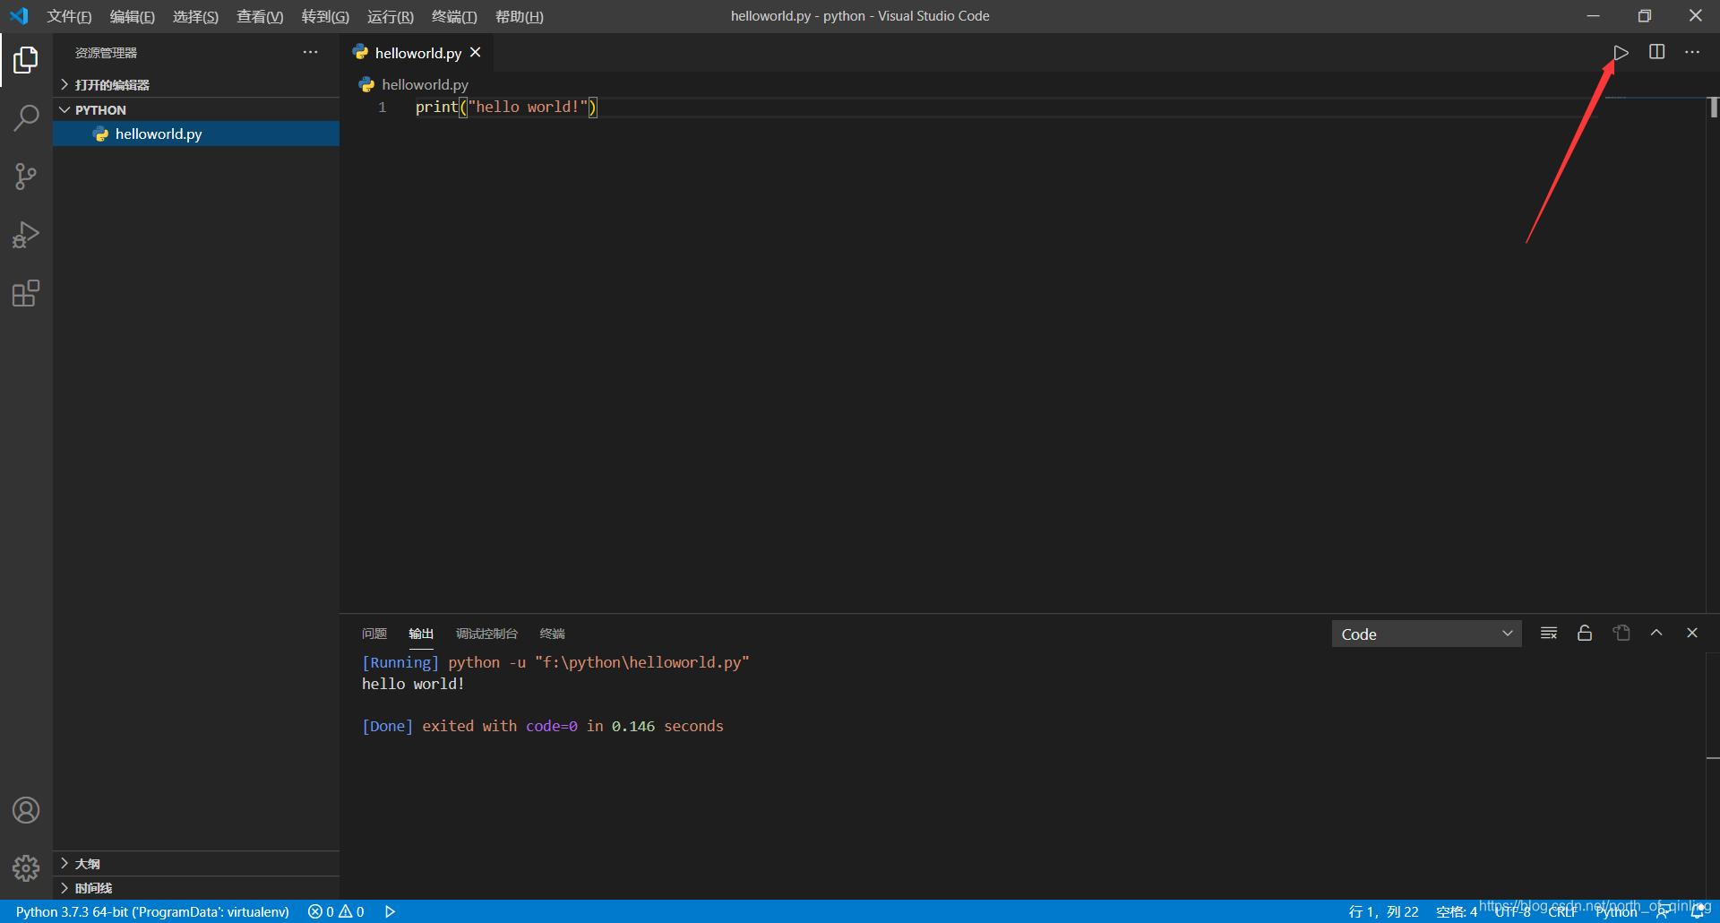The width and height of the screenshot is (1720, 923).
Task: Click the errors and warnings count in status bar
Action: pos(336,911)
